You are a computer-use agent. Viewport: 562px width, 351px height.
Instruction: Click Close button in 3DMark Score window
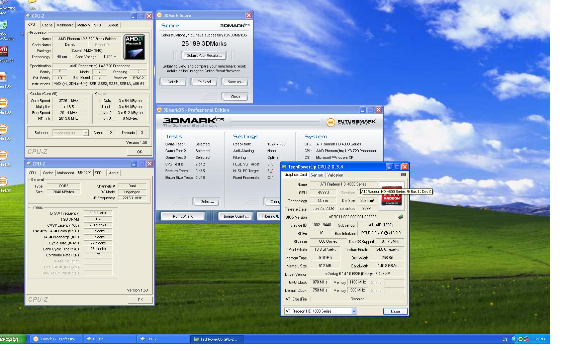click(x=235, y=97)
